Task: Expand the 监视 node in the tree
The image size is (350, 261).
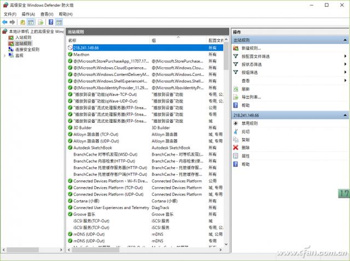Action: [5, 55]
